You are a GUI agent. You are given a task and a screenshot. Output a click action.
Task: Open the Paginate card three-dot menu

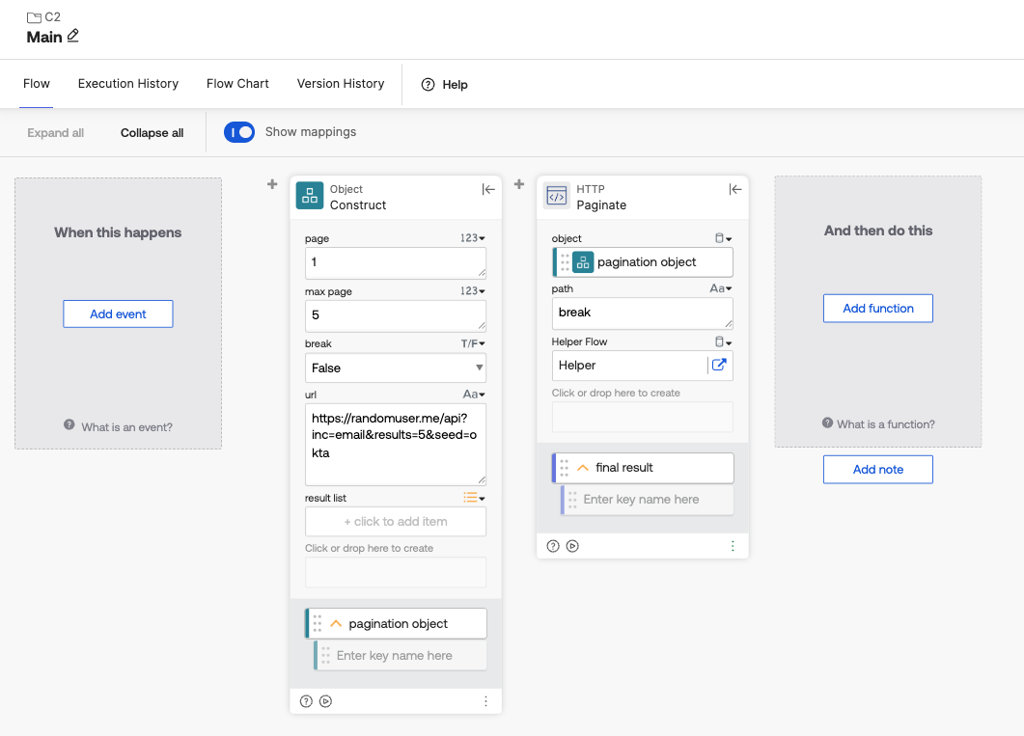point(733,546)
